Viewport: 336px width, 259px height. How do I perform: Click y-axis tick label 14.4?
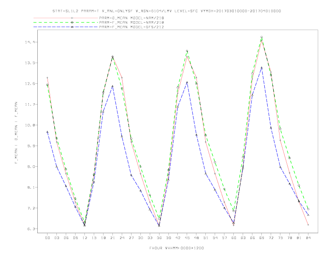click(x=30, y=42)
